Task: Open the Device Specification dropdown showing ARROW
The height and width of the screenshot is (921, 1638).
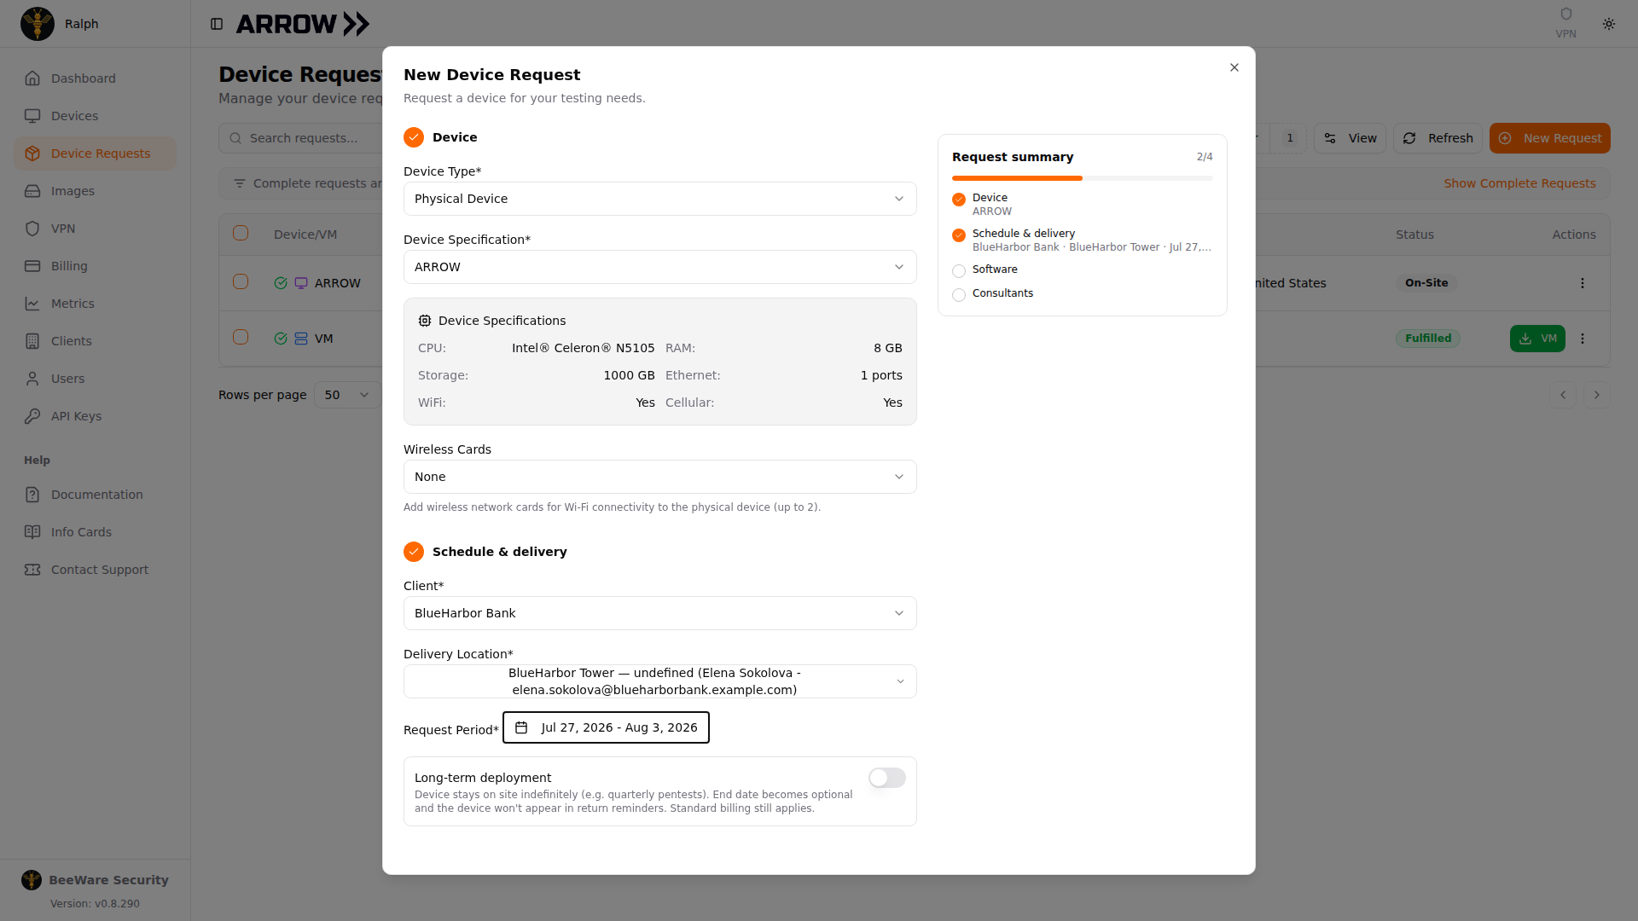Action: (x=659, y=267)
